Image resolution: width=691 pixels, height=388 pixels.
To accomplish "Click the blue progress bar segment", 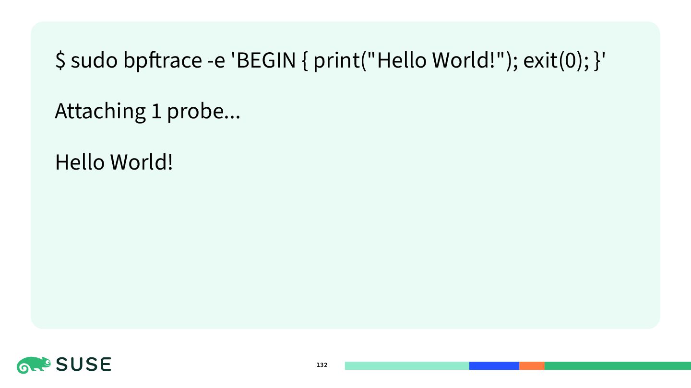I will coord(494,366).
